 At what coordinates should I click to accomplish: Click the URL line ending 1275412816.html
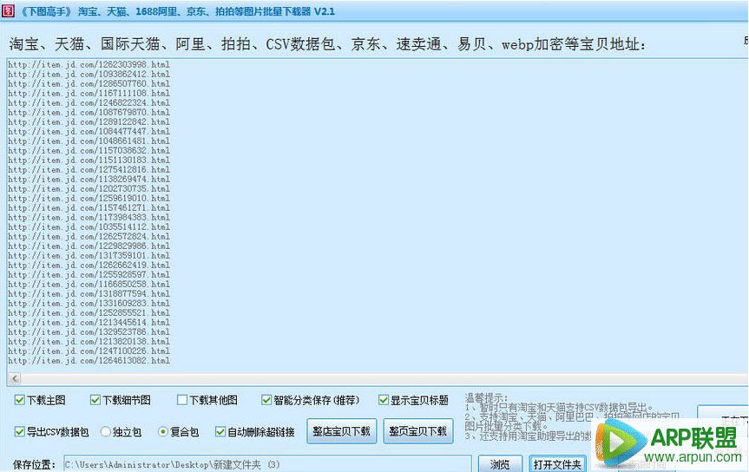[89, 169]
